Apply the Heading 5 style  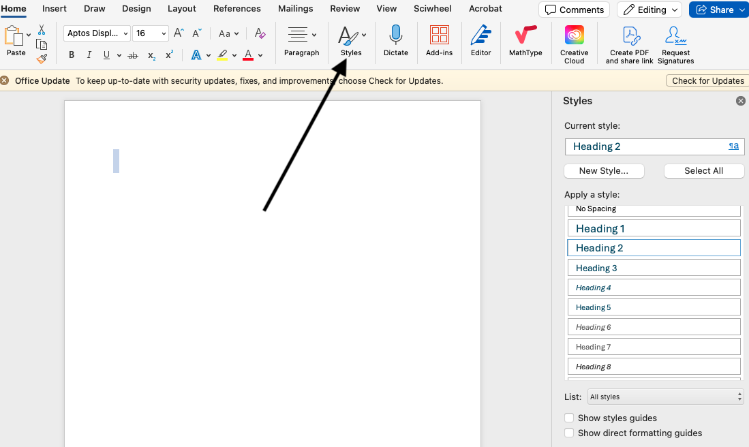coord(654,307)
